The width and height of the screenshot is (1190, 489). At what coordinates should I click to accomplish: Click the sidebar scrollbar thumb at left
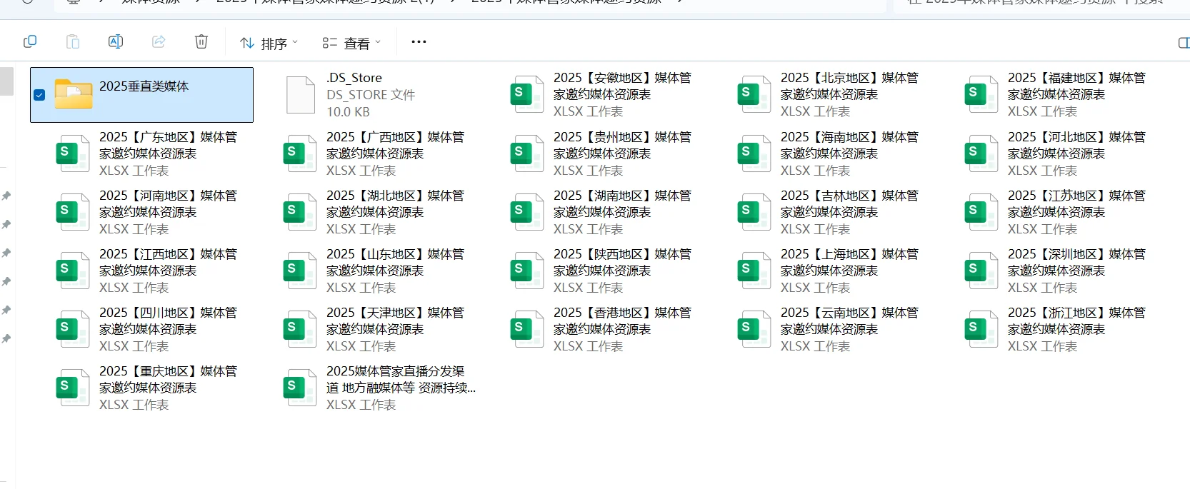click(x=6, y=81)
